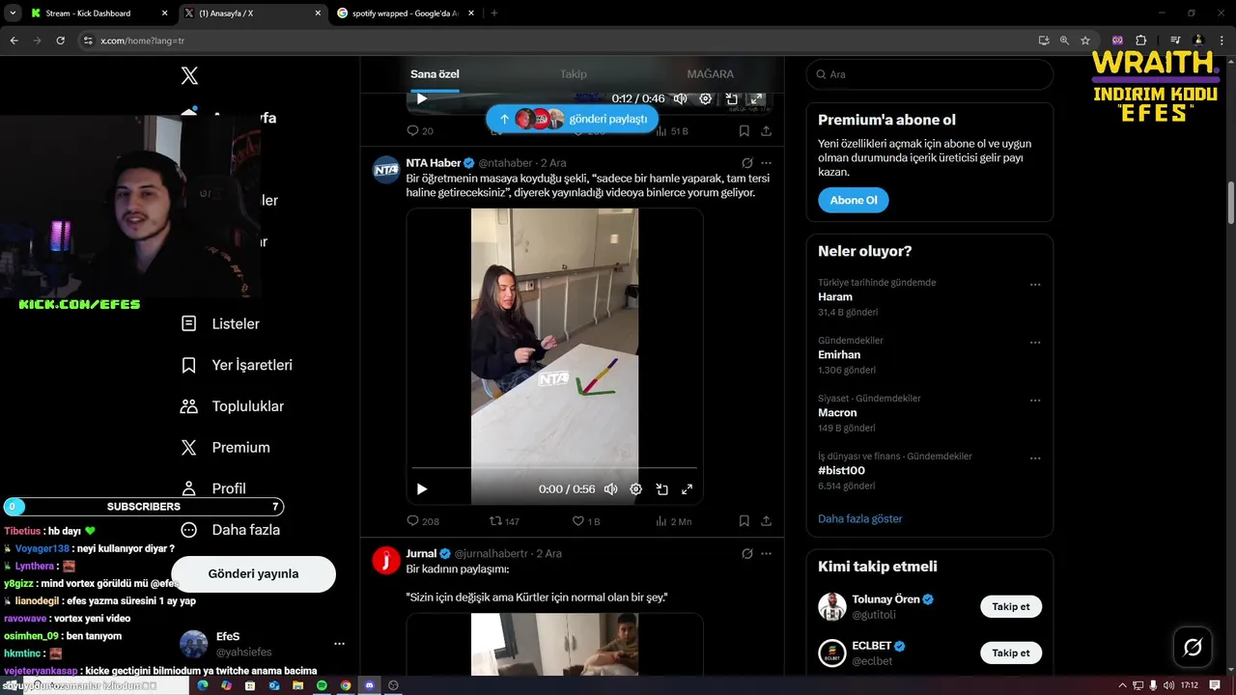
Task: Bookmark this page with the star
Action: tap(1085, 41)
